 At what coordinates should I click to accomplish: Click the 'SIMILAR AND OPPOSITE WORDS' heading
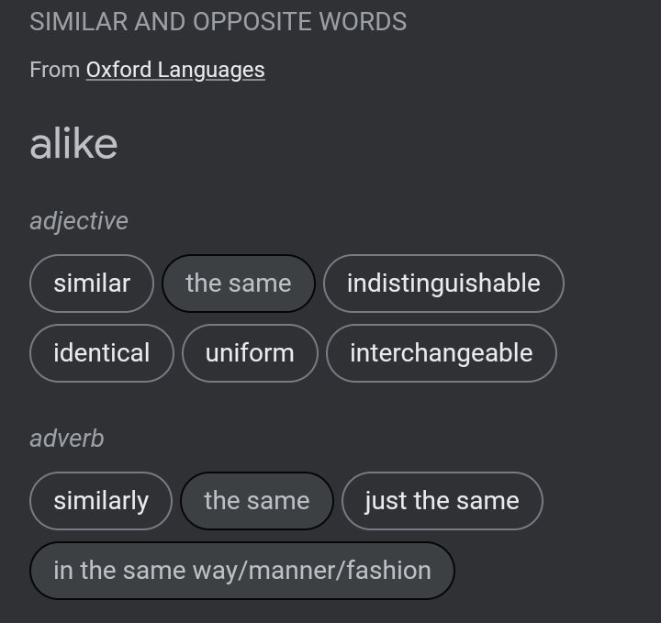click(218, 22)
